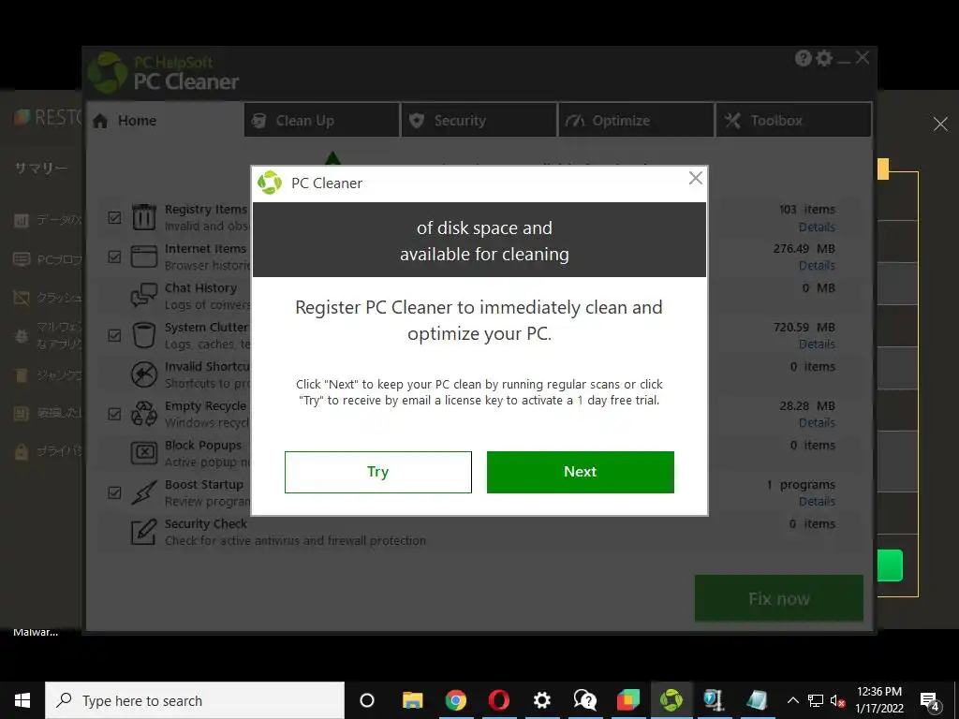Click the Block Popups icon
This screenshot has height=719, width=959.
click(144, 453)
